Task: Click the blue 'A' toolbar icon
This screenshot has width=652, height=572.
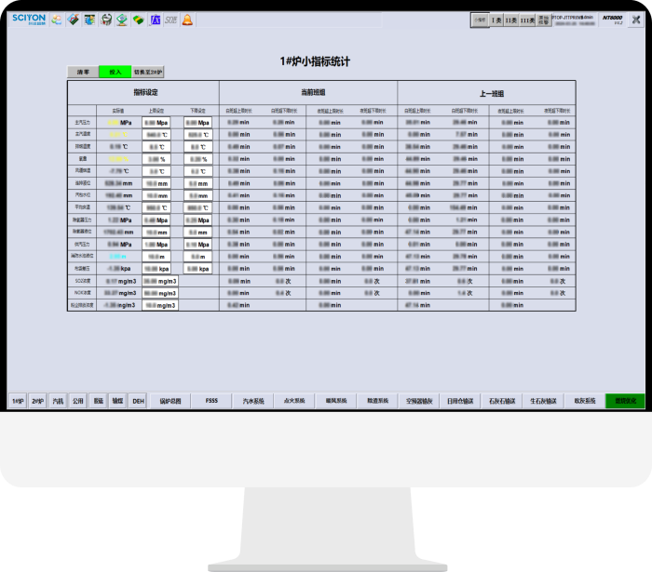Action: (155, 20)
